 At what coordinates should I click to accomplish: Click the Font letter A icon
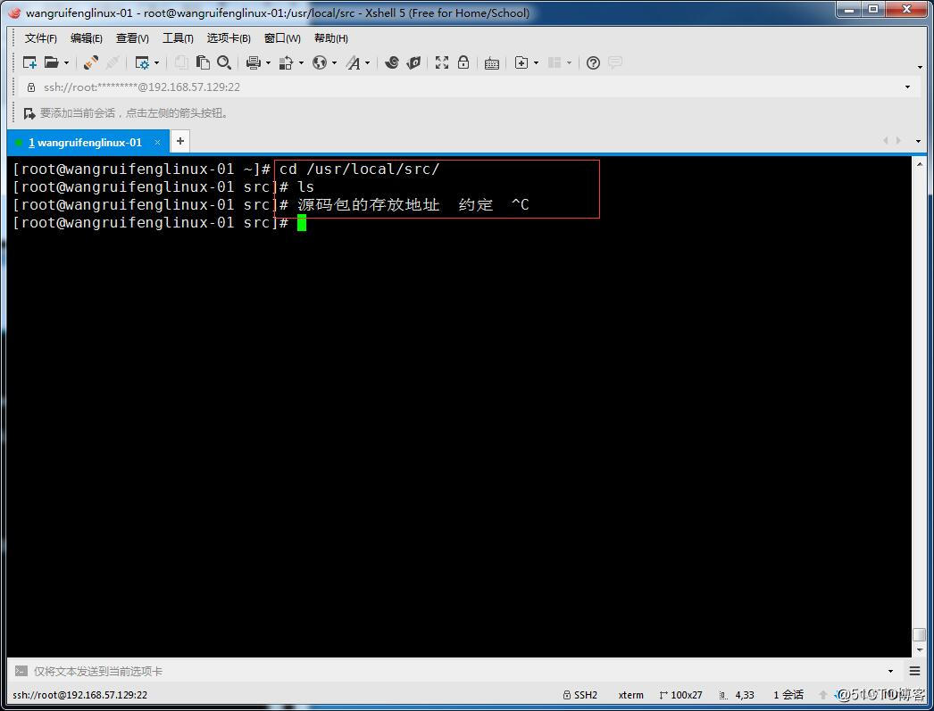[354, 62]
